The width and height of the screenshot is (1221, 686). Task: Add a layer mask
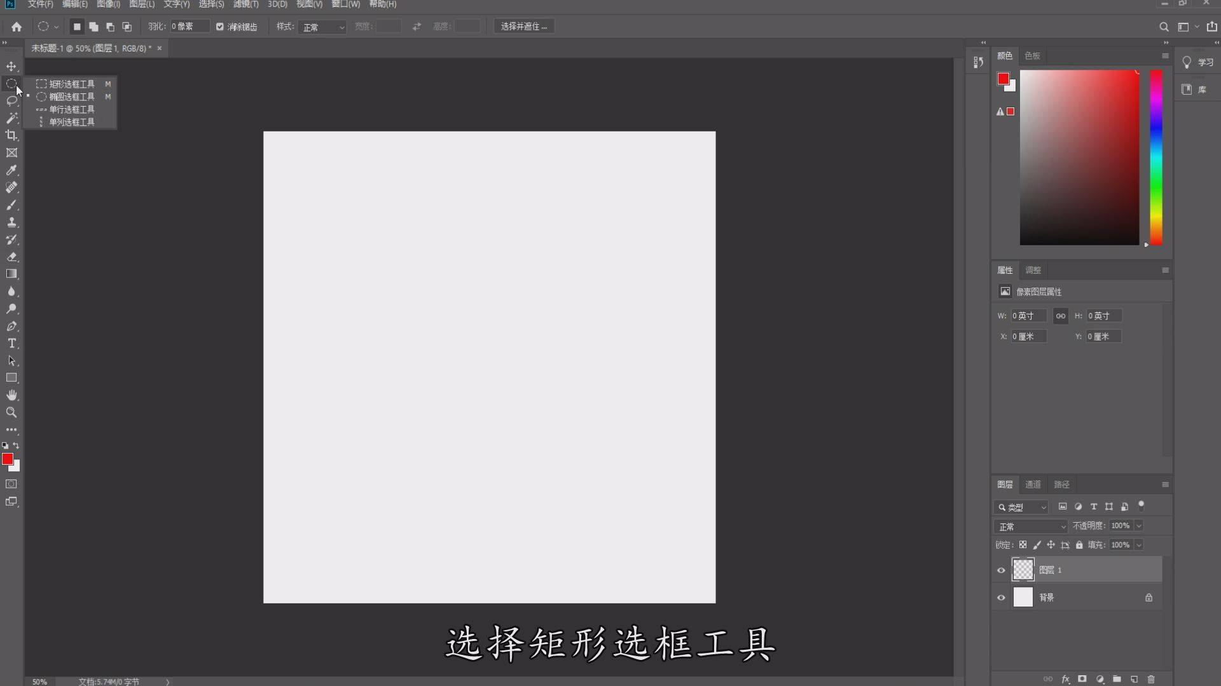tap(1082, 679)
